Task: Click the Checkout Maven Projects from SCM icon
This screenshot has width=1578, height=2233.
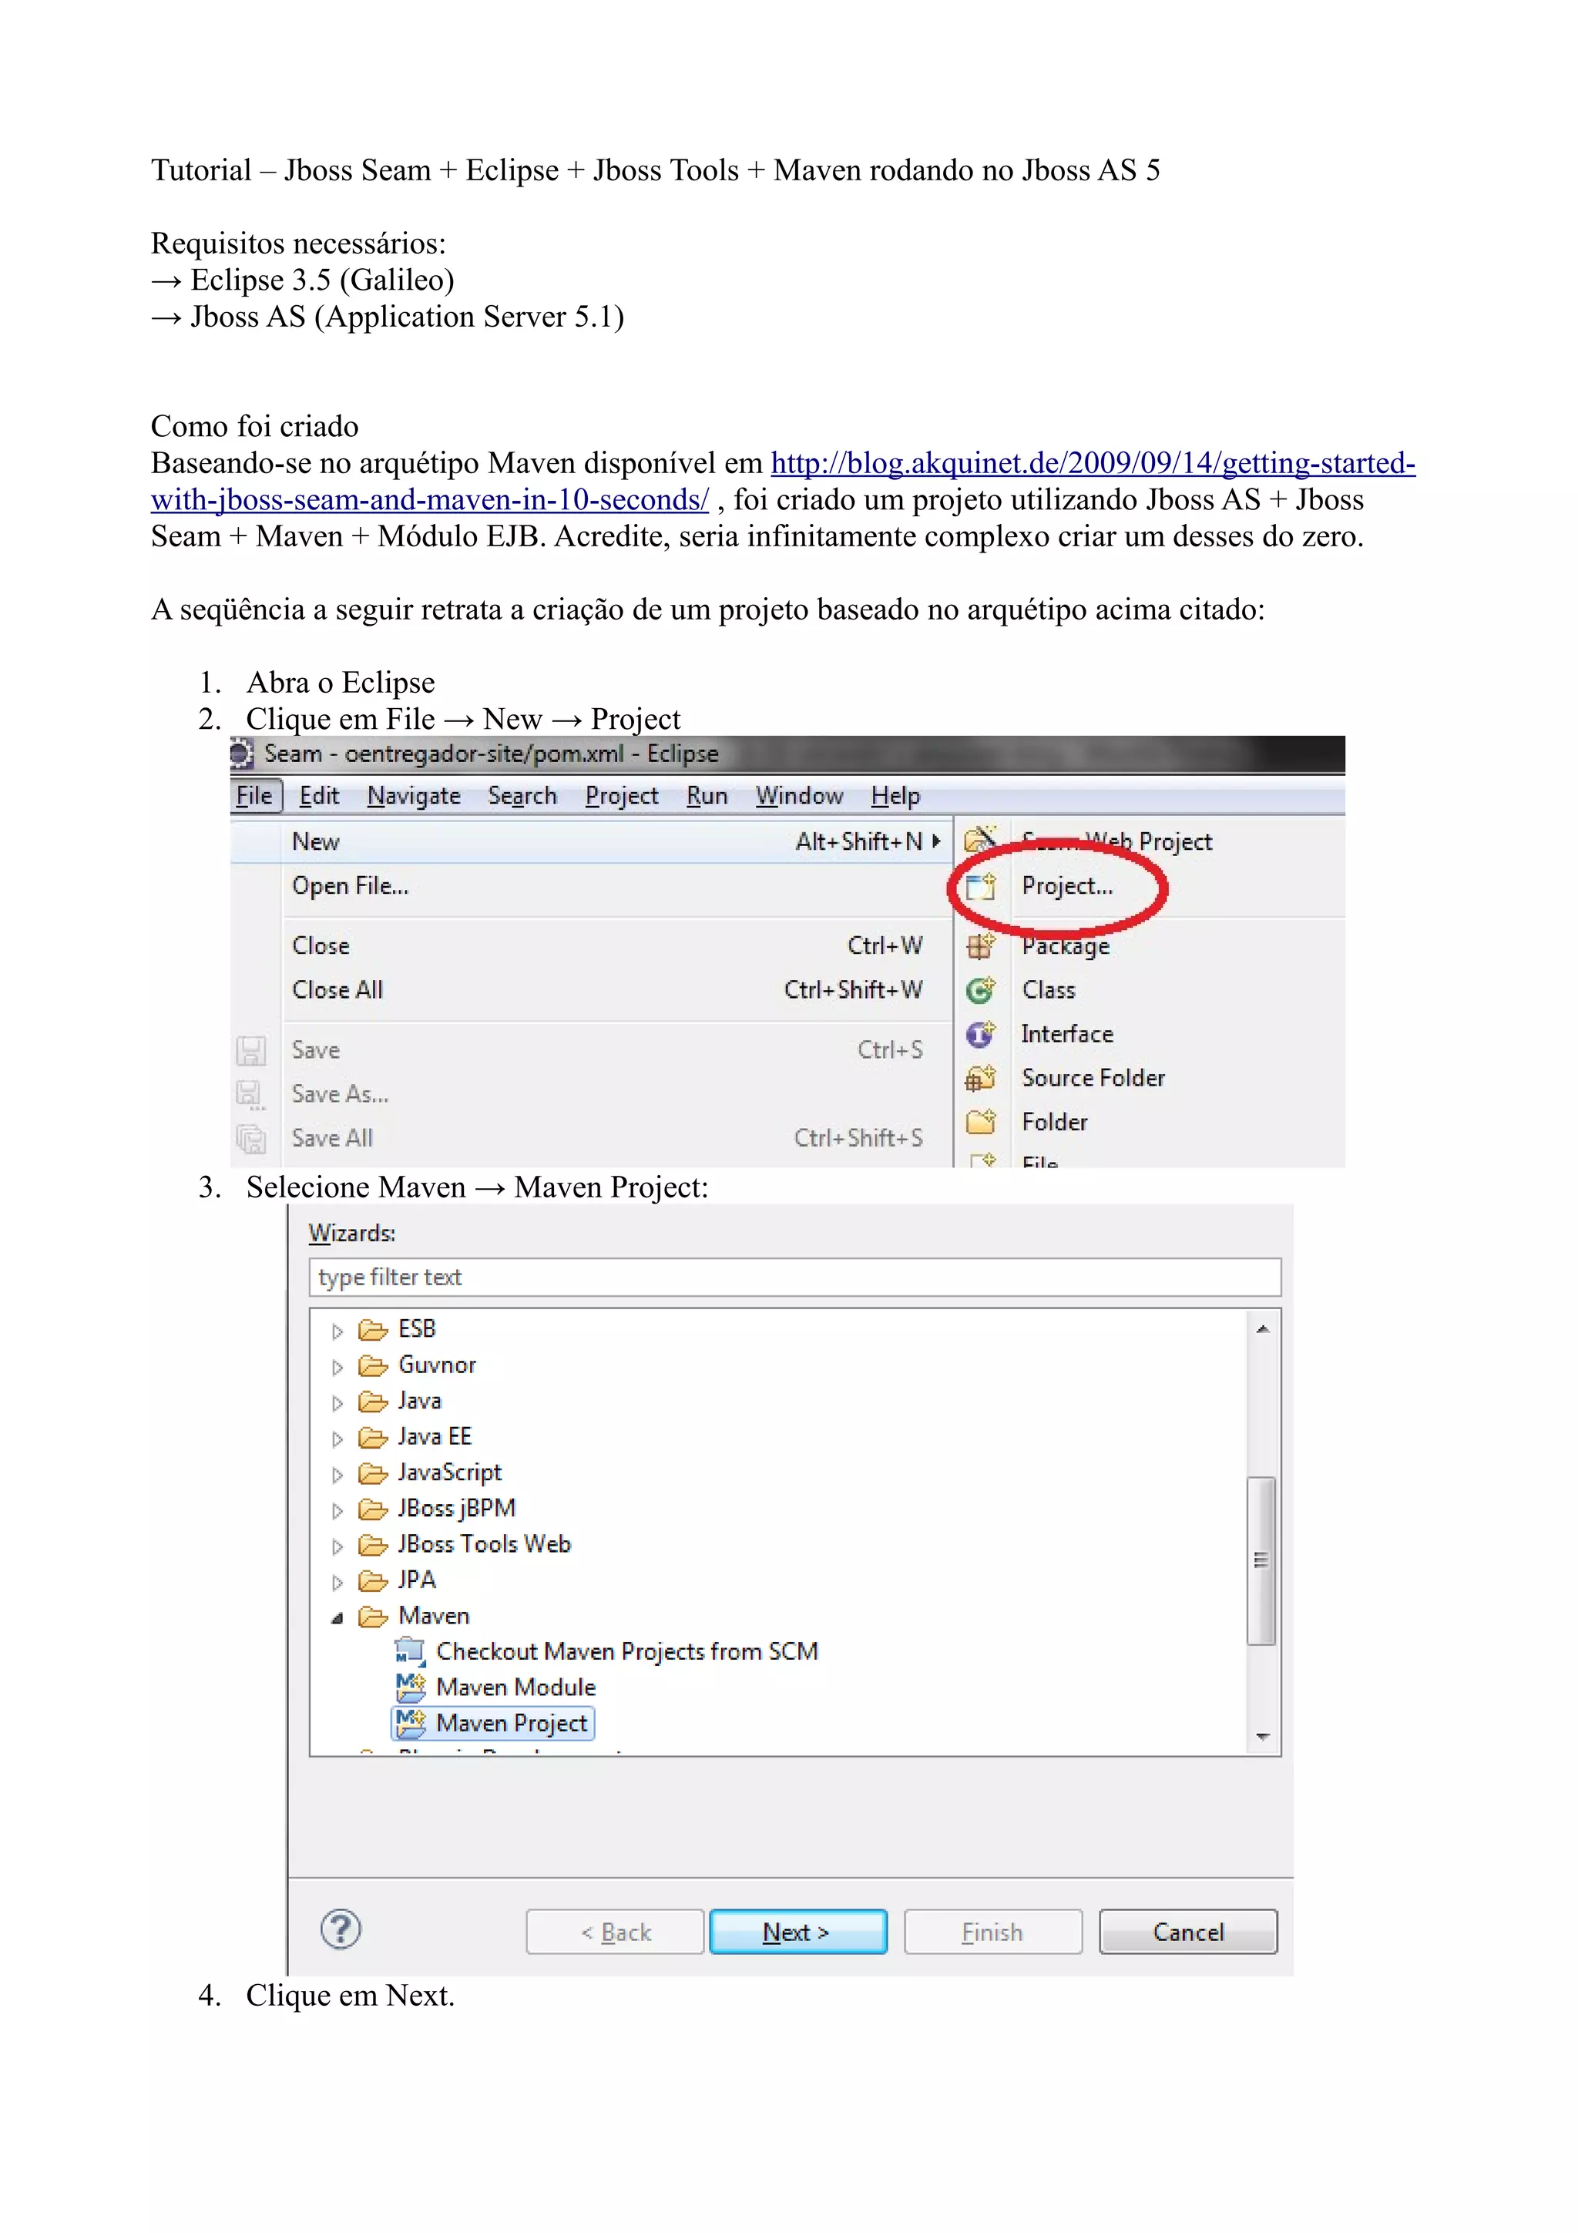Action: [411, 1650]
